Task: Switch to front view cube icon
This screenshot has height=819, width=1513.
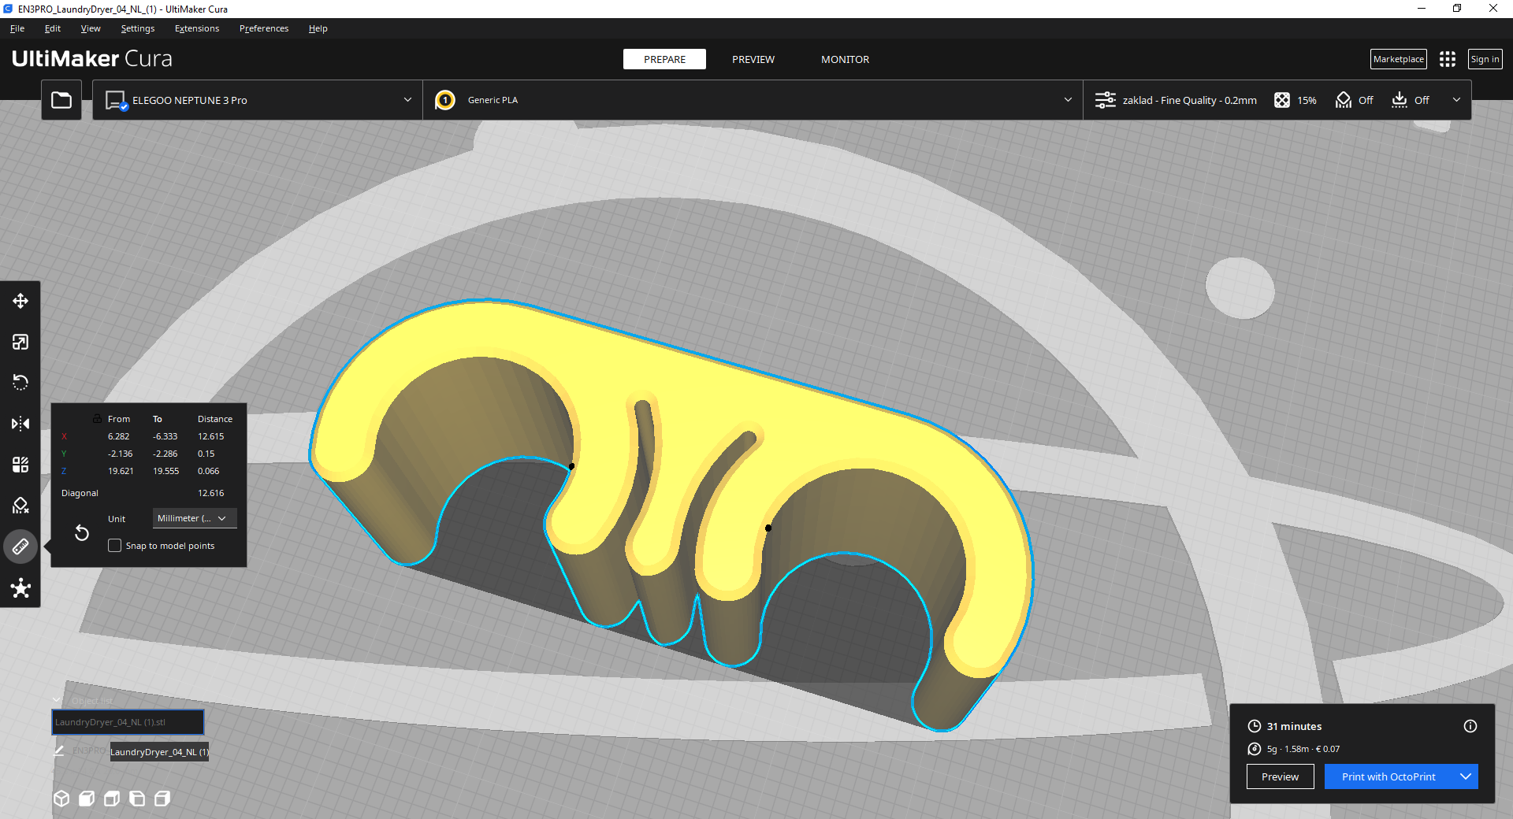Action: [87, 799]
